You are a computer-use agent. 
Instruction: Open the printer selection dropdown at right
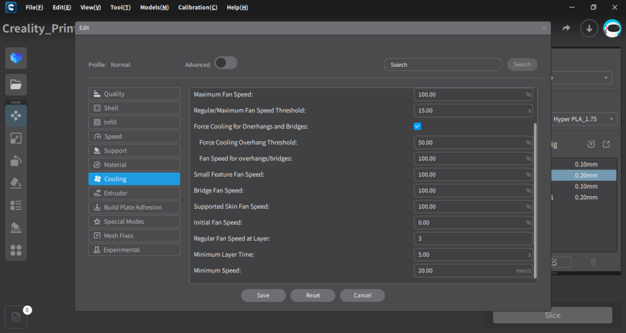(582, 77)
